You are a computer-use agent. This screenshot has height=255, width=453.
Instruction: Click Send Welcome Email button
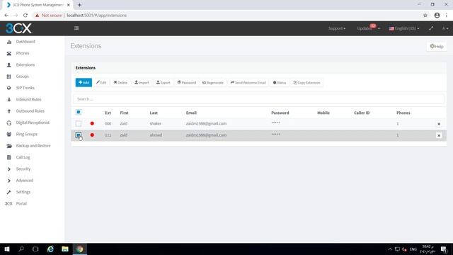click(x=248, y=82)
